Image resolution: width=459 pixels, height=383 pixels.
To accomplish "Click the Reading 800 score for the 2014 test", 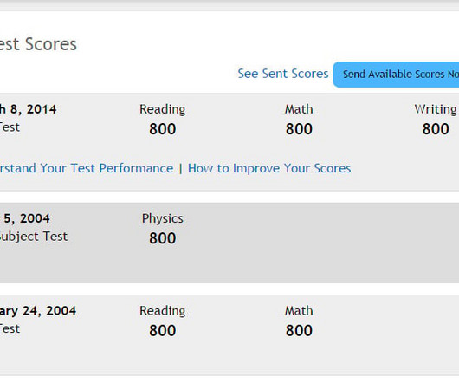I will (x=163, y=129).
